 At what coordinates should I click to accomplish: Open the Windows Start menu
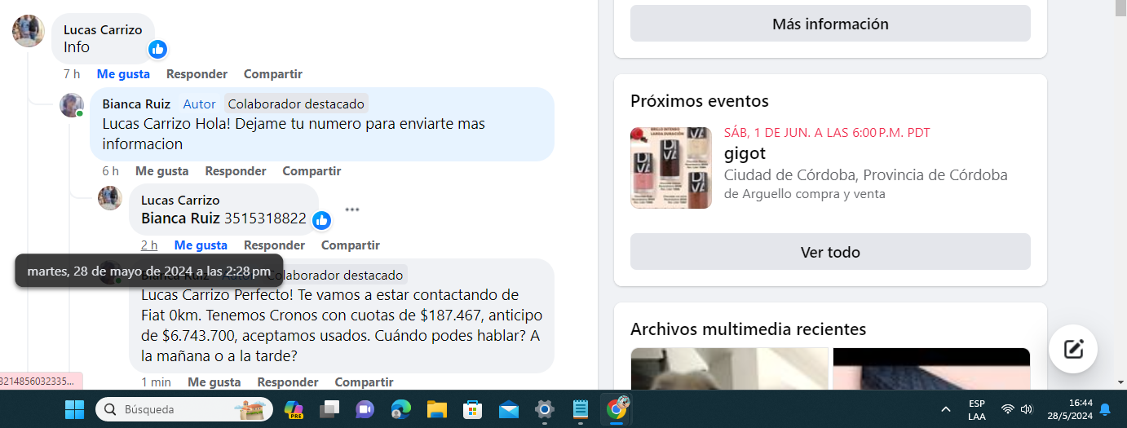coord(74,409)
